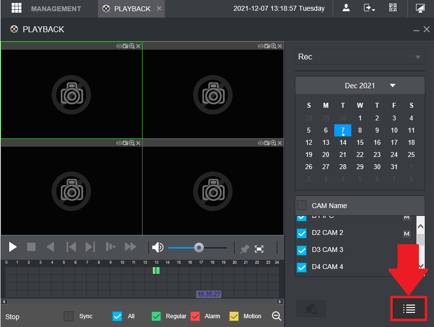434x327 pixels.
Task: Toggle the Sync checkbox
Action: click(x=69, y=316)
